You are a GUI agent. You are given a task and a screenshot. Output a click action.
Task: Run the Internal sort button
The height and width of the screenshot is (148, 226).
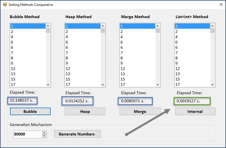195,111
